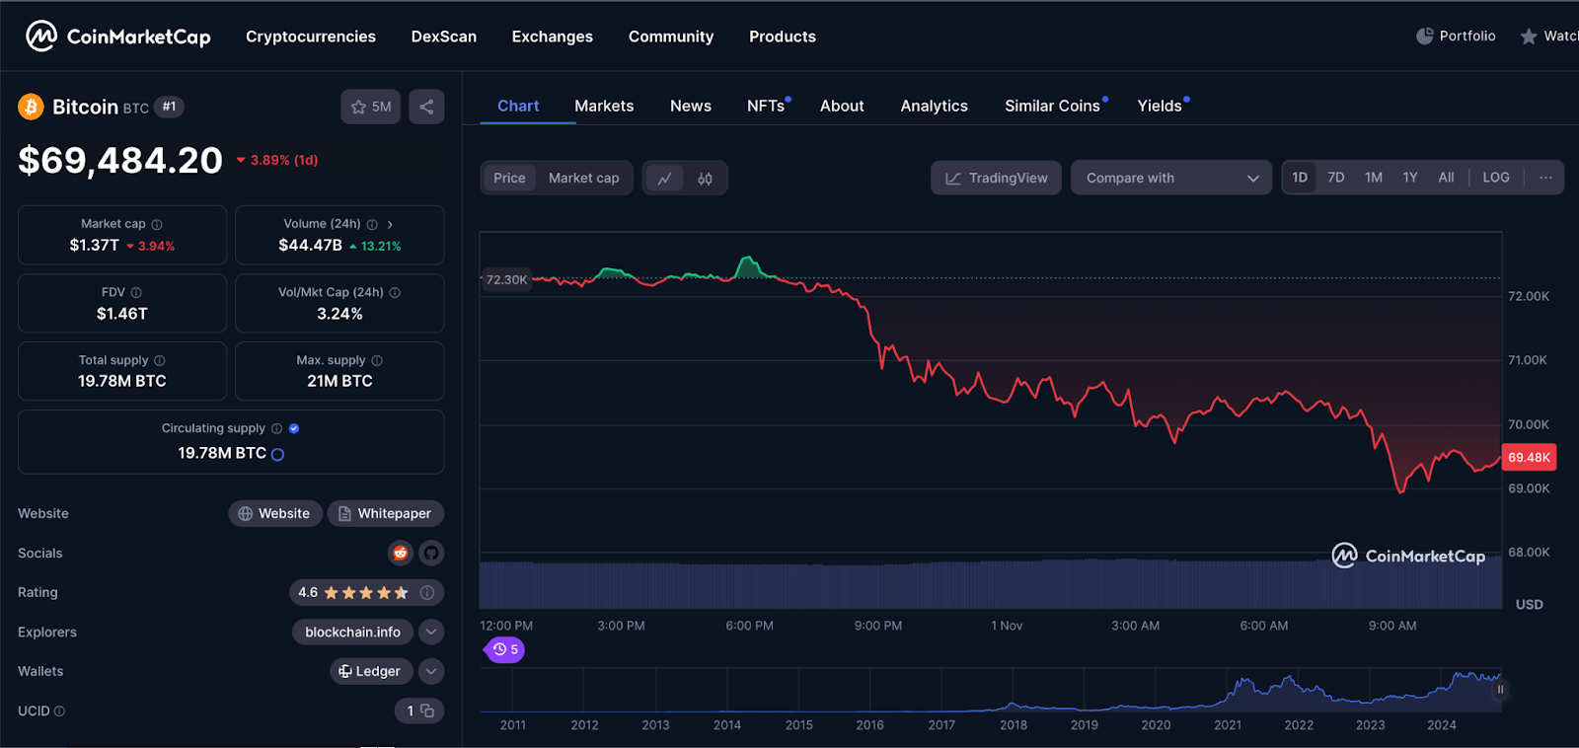The width and height of the screenshot is (1579, 748).
Task: Open the Exchanges menu
Action: click(553, 37)
